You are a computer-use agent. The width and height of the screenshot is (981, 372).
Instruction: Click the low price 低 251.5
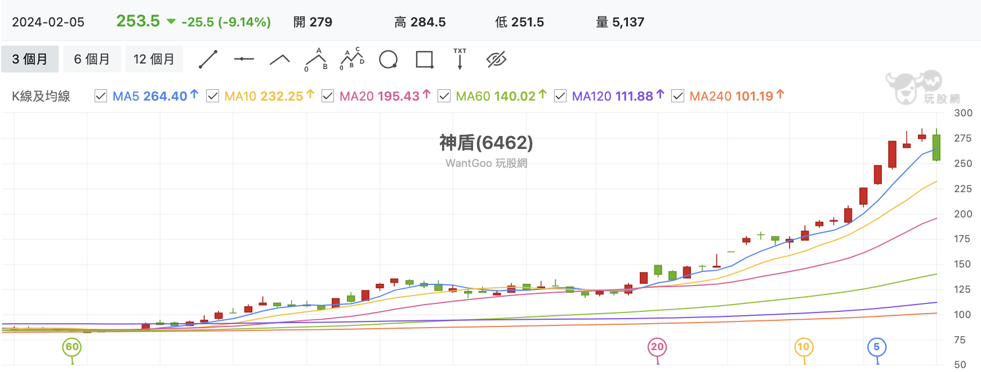tap(519, 22)
